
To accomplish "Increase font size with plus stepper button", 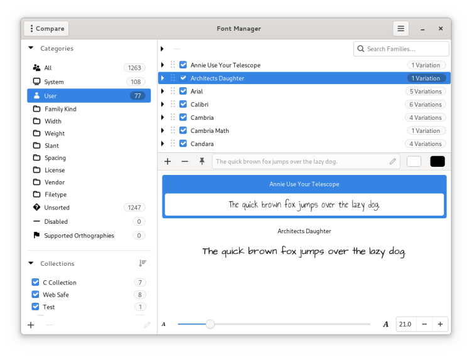I will point(440,324).
